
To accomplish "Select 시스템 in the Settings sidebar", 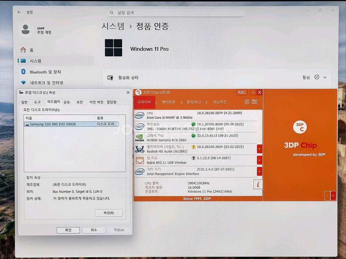I will (x=56, y=61).
